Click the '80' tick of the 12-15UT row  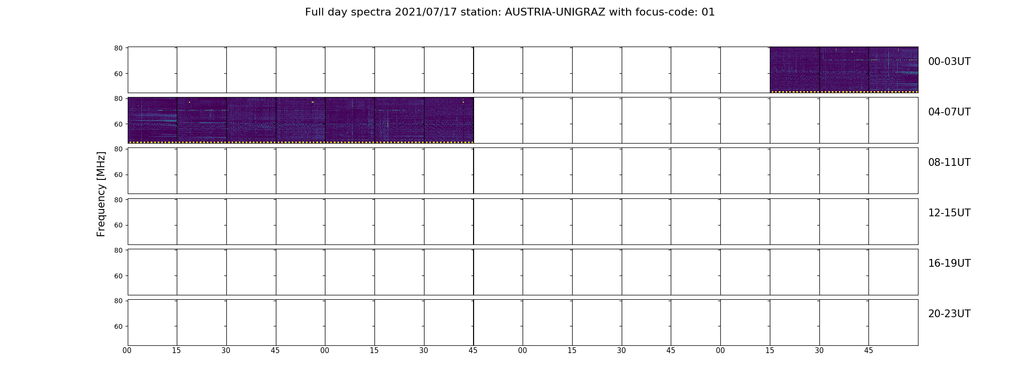pos(118,200)
